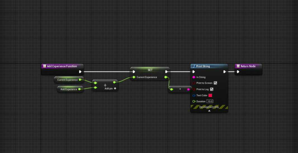
Task: Click the Add Experience Function header icon
Action: [x=45, y=66]
